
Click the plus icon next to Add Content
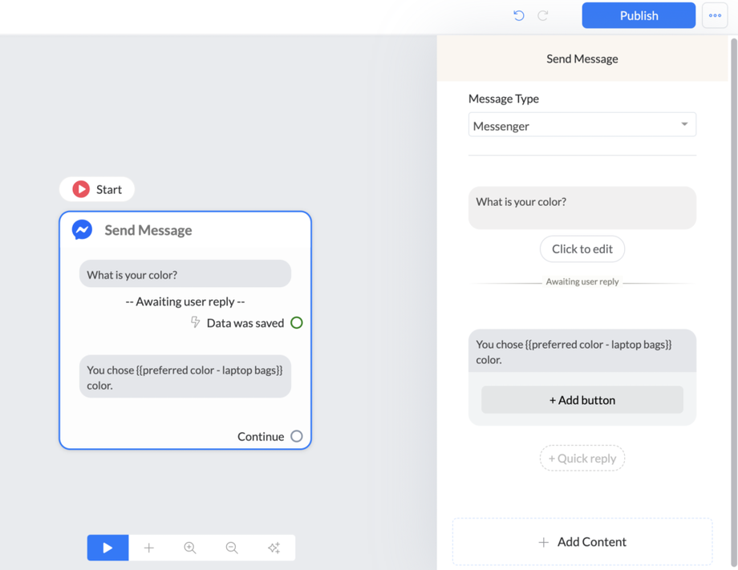point(544,542)
